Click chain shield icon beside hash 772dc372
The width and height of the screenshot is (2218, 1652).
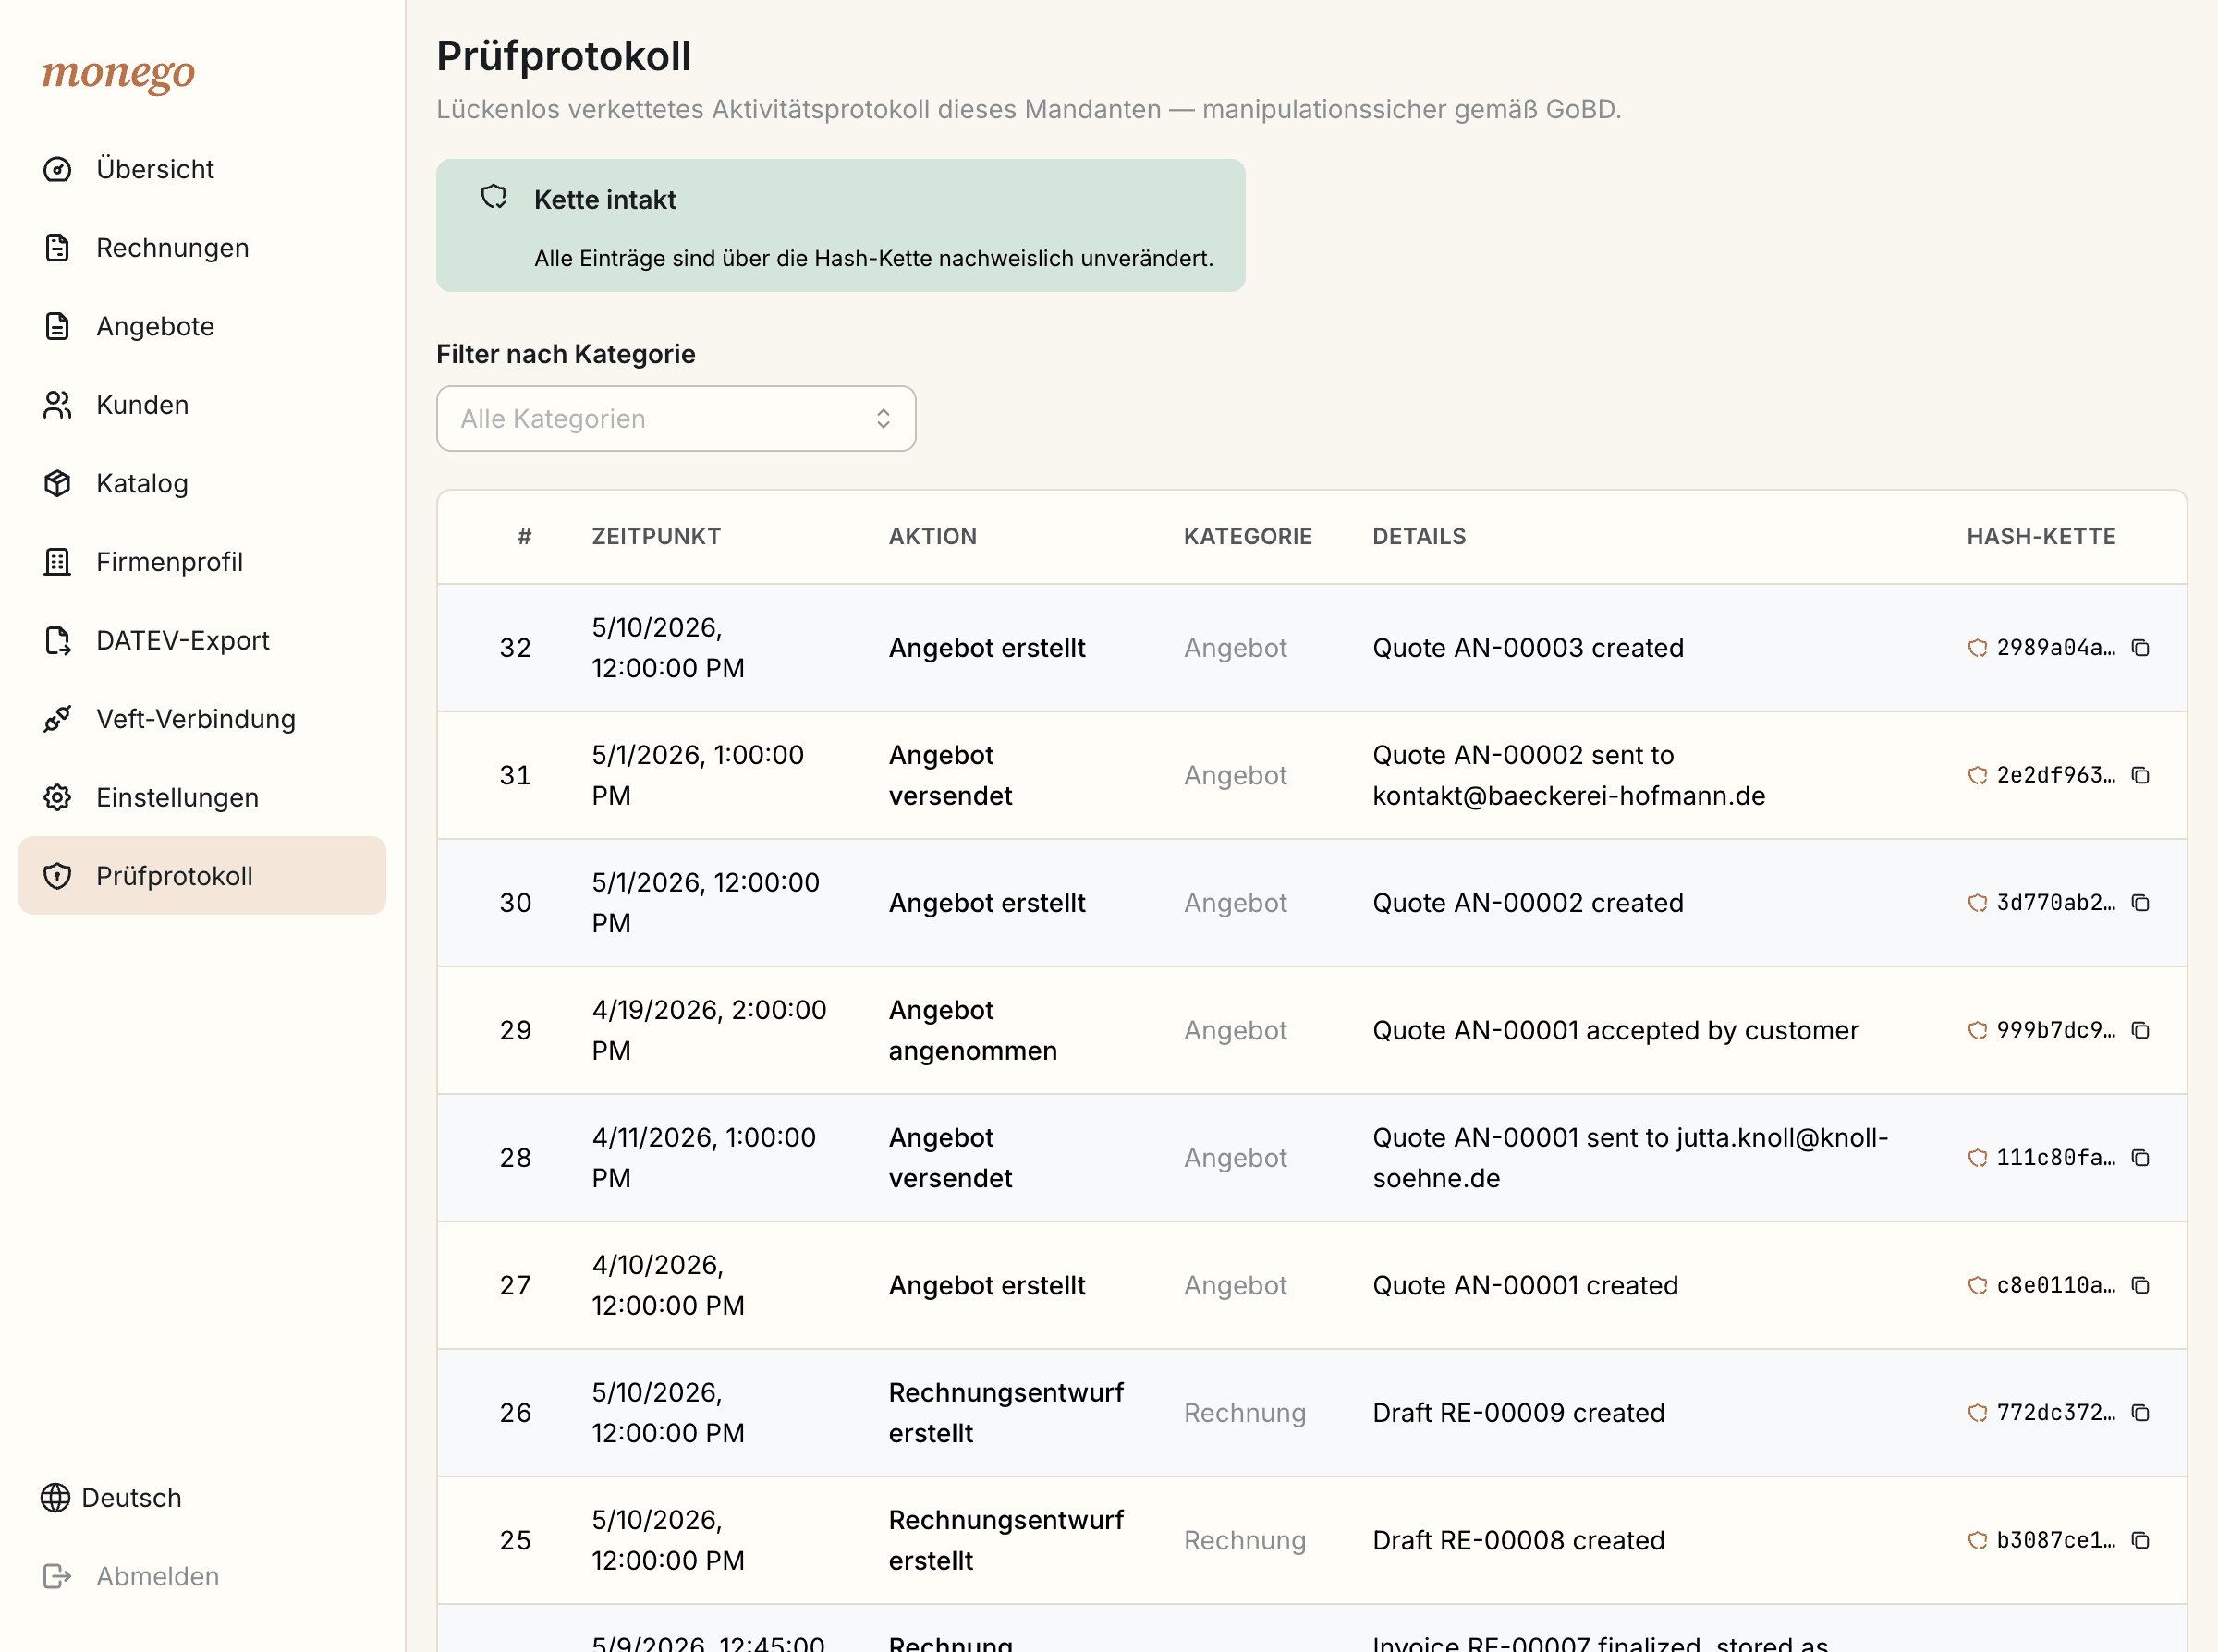(x=1977, y=1413)
